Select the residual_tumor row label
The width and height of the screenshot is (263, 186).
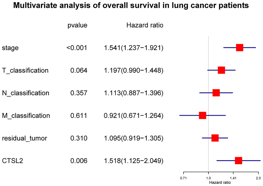pos(24,138)
